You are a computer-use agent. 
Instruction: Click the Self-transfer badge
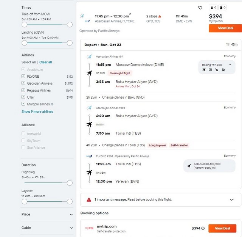(x=179, y=145)
